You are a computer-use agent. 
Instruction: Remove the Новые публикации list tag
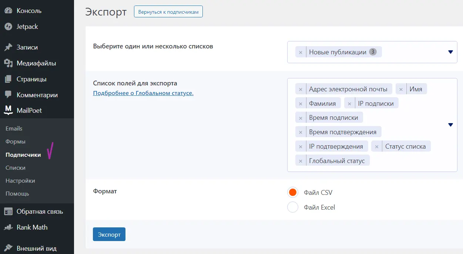coord(301,53)
